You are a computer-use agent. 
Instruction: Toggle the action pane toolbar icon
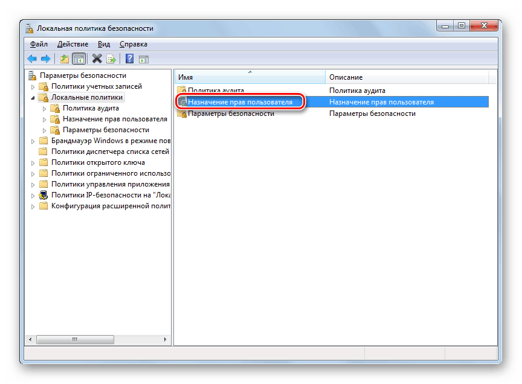144,60
